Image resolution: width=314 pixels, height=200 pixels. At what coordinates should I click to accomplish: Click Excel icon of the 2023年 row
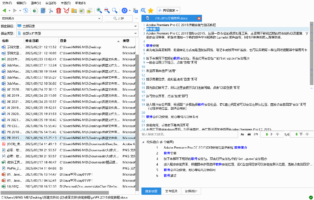(3, 59)
